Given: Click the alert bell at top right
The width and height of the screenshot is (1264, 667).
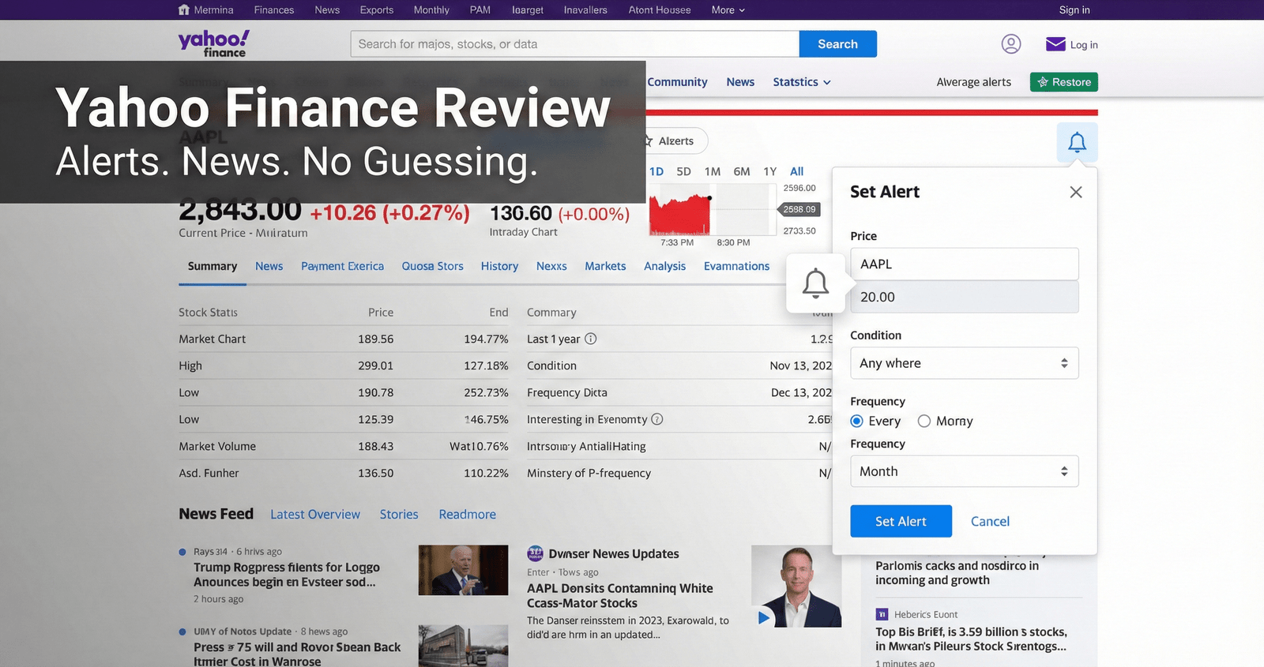Looking at the screenshot, I should [x=1077, y=143].
